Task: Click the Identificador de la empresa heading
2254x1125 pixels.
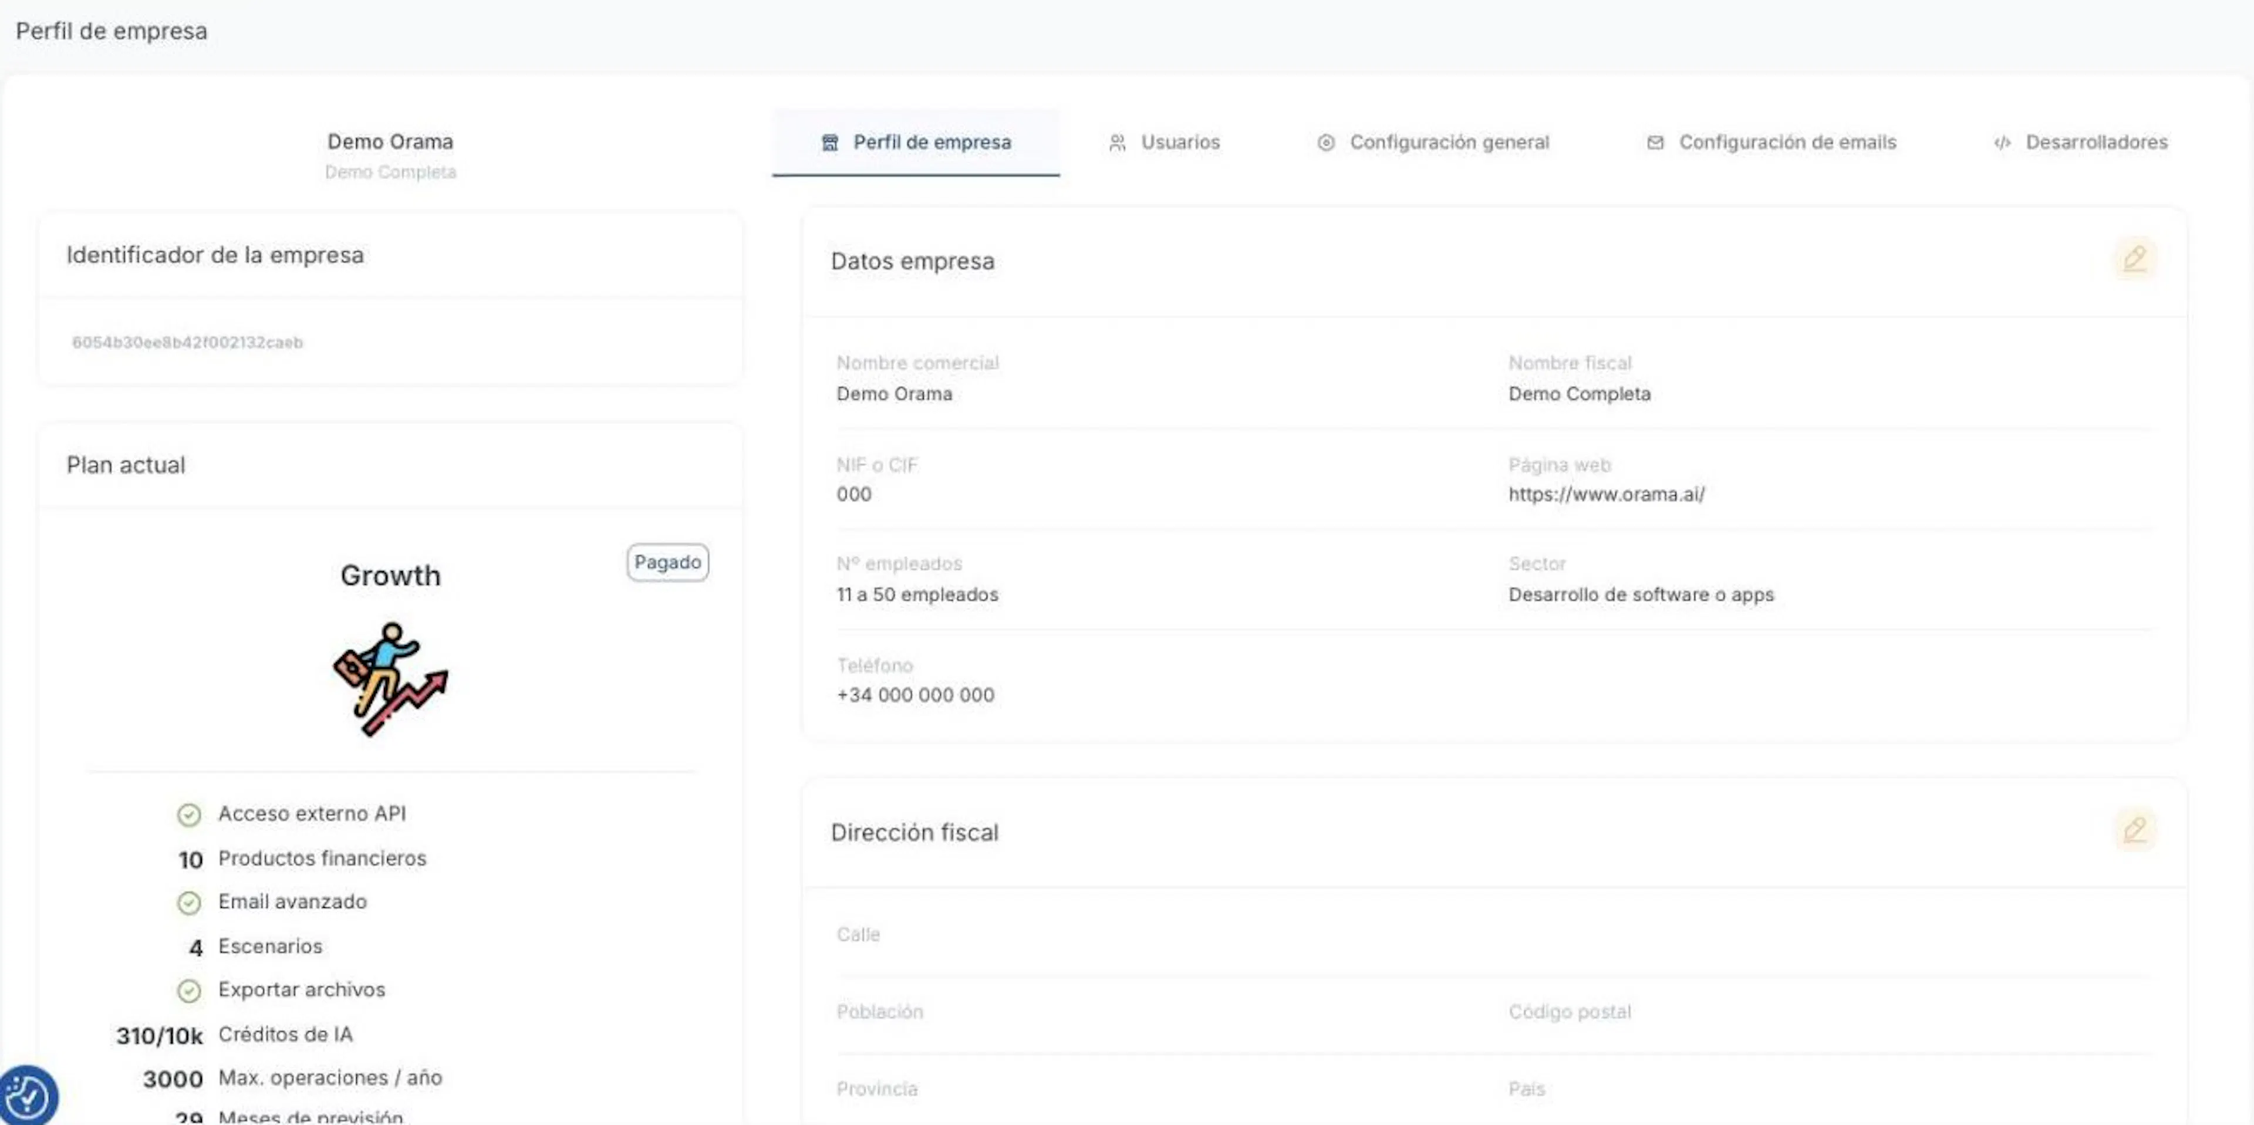Action: [215, 255]
